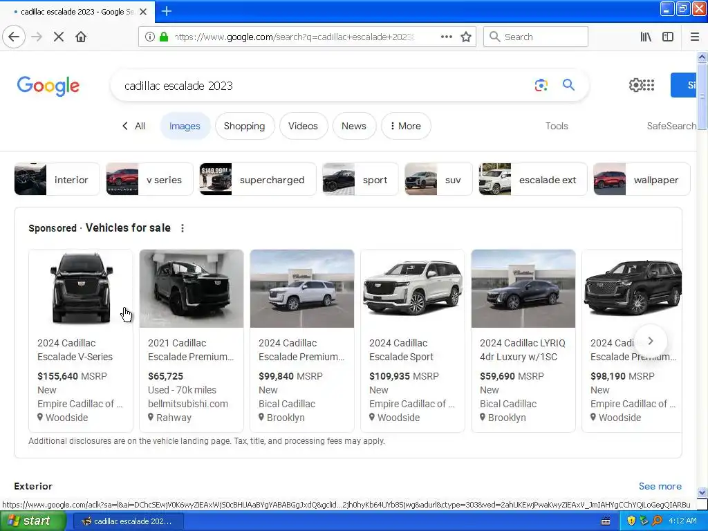Open $98,190 black Escalade listing image
The image size is (708, 531).
(632, 288)
